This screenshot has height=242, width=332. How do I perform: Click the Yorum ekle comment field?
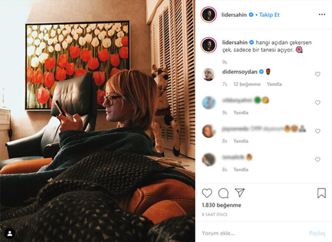(x=252, y=233)
